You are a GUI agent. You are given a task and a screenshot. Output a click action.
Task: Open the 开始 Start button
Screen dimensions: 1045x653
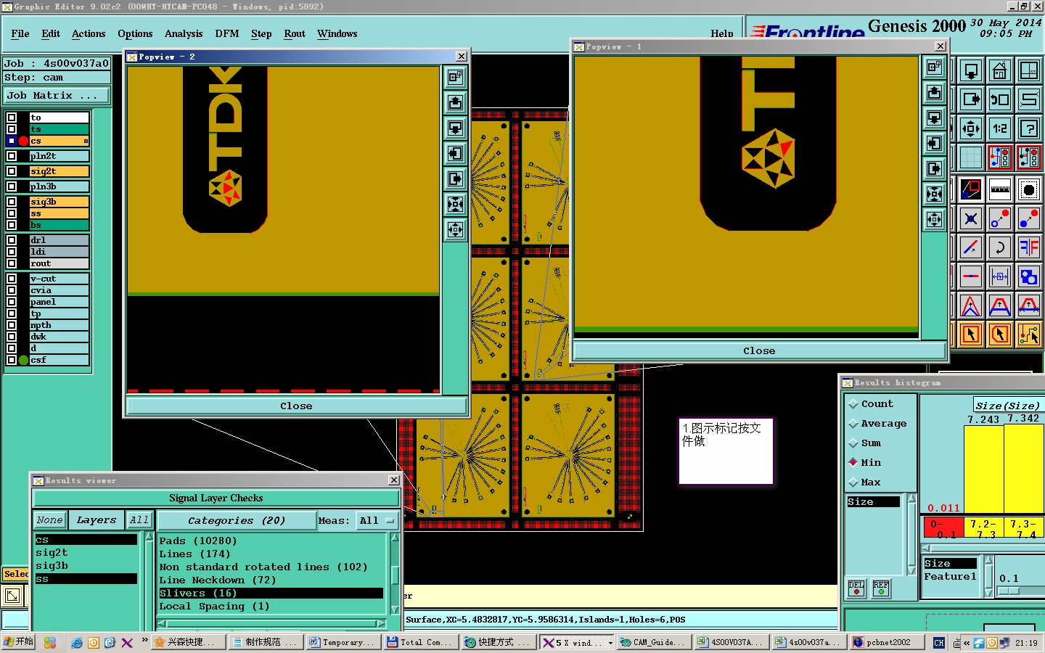tap(18, 642)
